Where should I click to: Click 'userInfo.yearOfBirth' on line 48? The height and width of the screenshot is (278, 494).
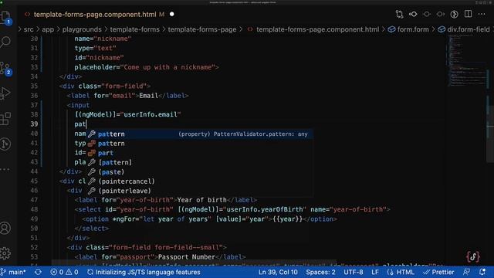pyautogui.click(x=265, y=209)
